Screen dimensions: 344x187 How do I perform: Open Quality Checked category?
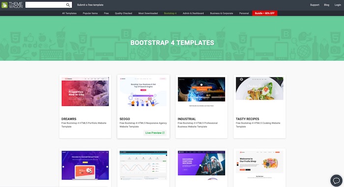[123, 13]
